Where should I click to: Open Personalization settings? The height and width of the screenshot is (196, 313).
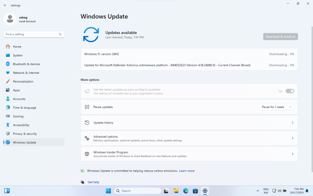point(23,81)
